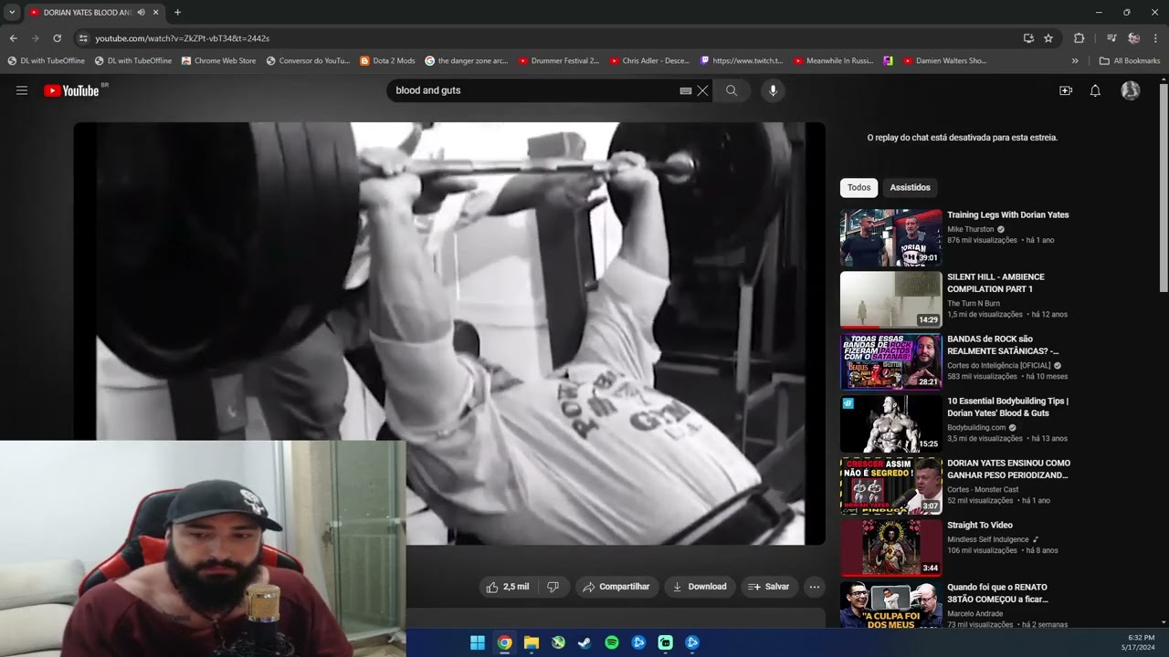Open the Dota 2 Mods bookmark
This screenshot has width=1169, height=657.
tap(387, 61)
